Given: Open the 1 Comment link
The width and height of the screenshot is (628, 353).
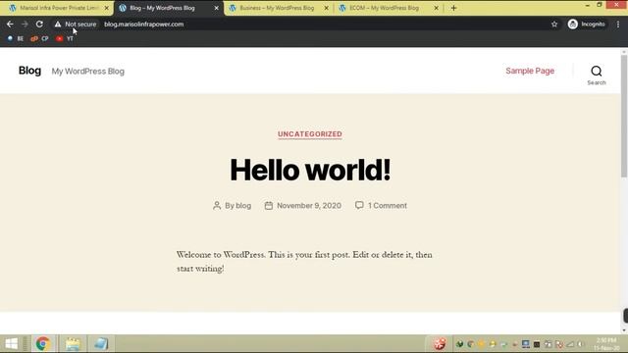Looking at the screenshot, I should click(388, 206).
